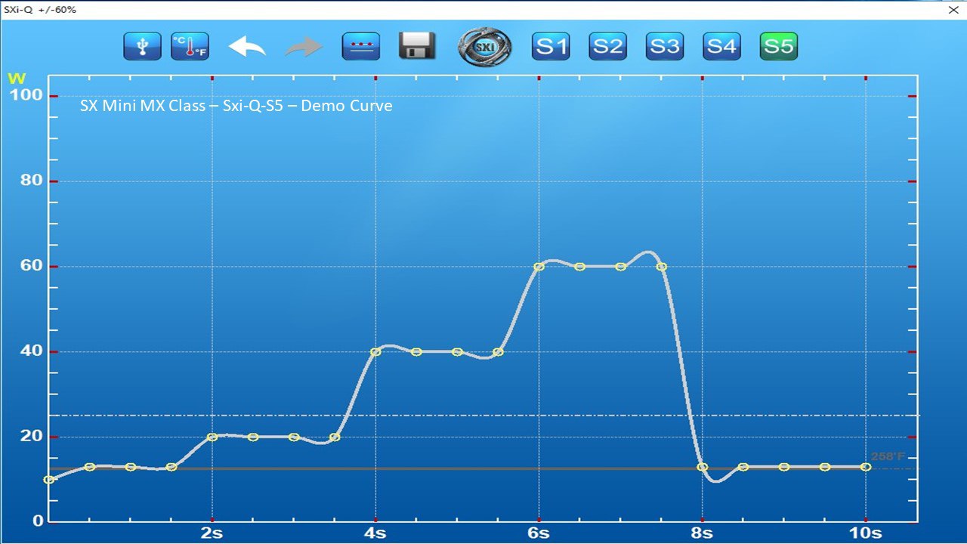Click the curve point at 0 seconds

(x=49, y=480)
